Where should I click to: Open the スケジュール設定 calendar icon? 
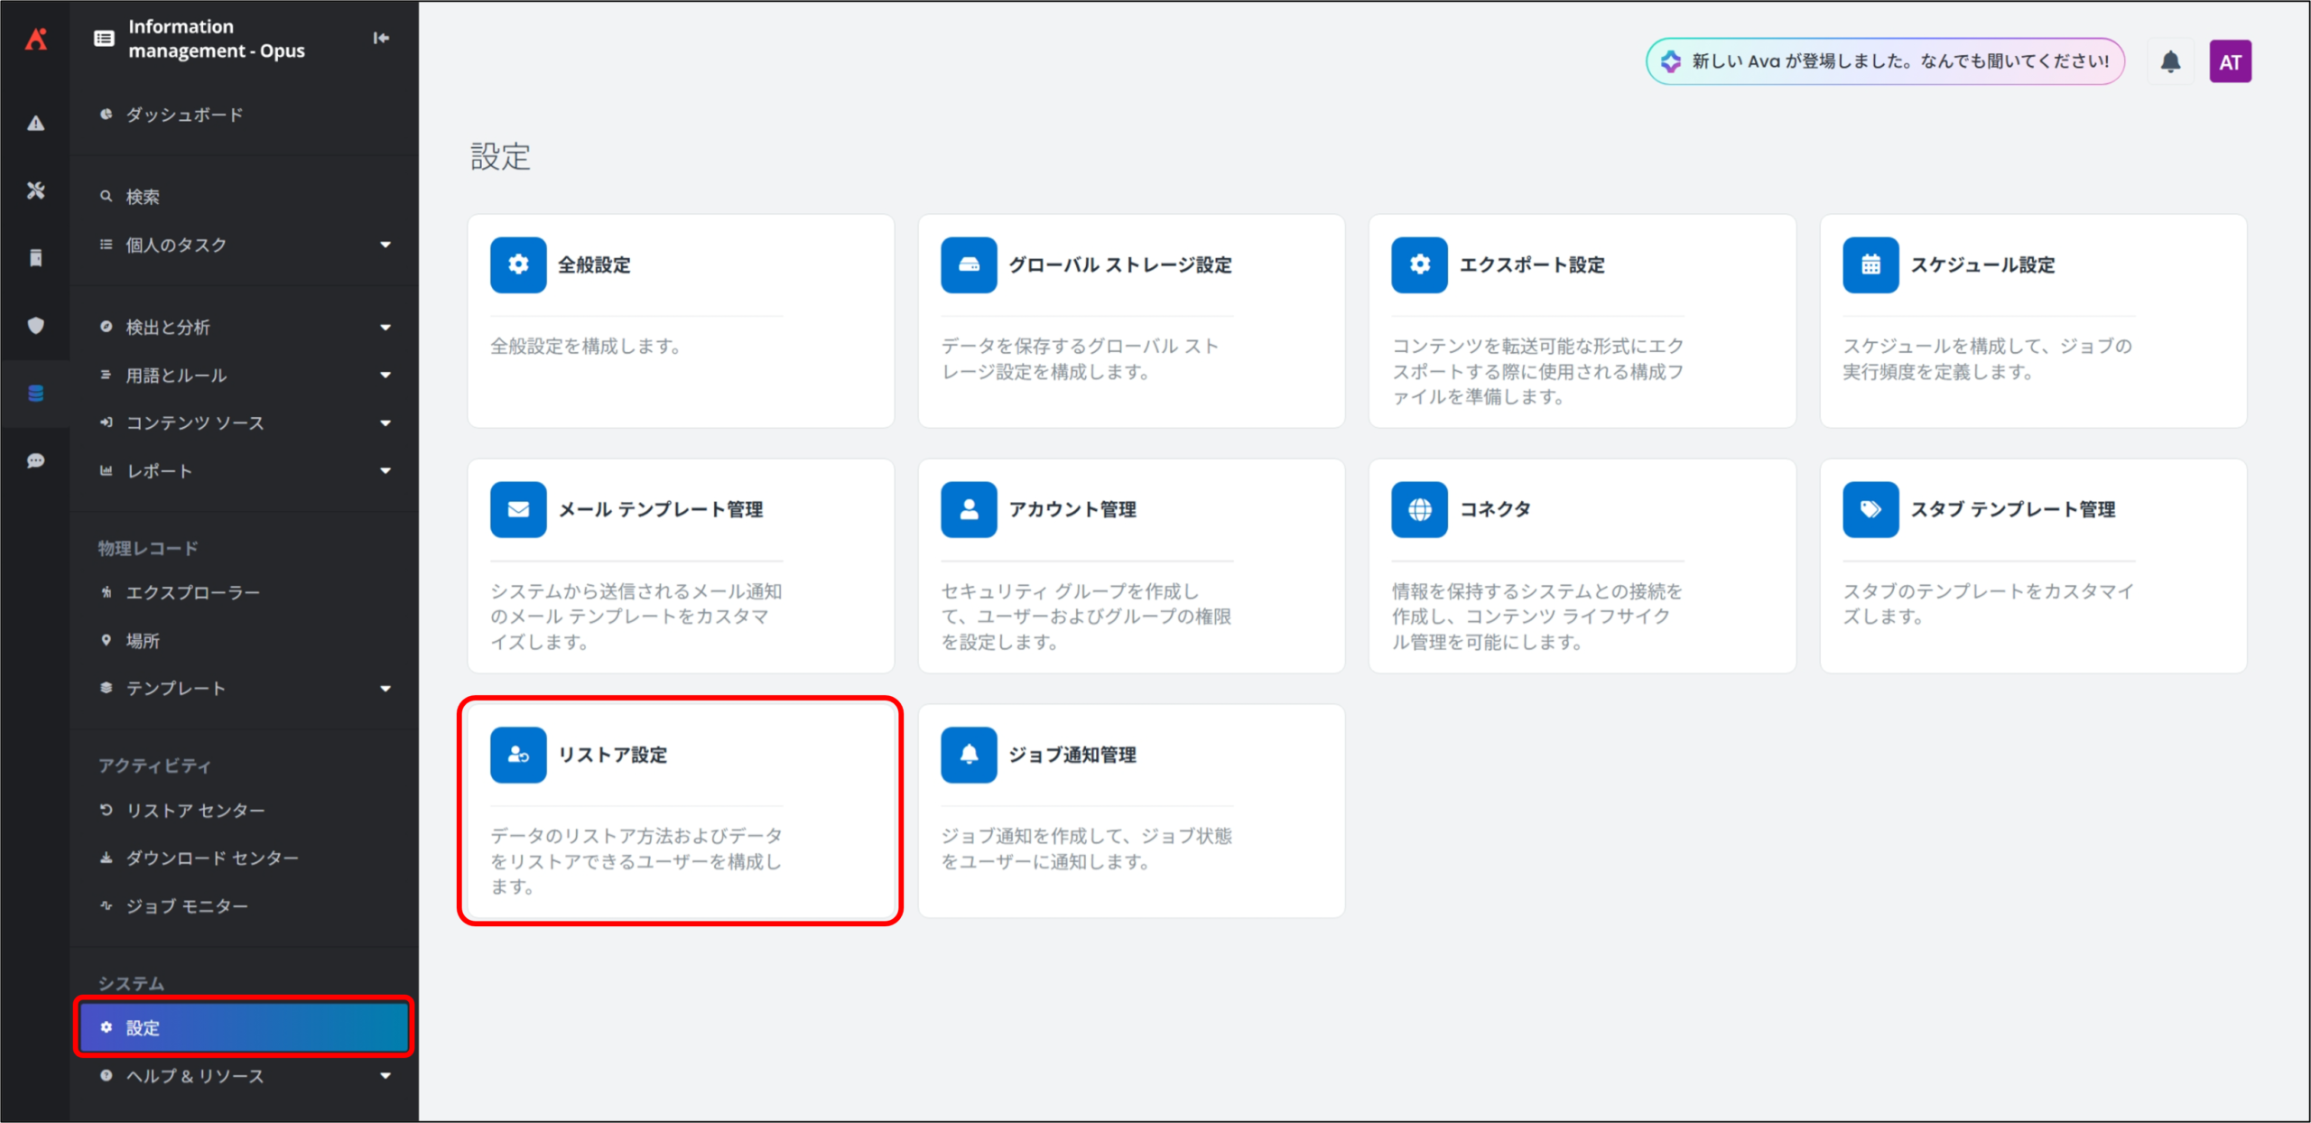pos(1870,265)
